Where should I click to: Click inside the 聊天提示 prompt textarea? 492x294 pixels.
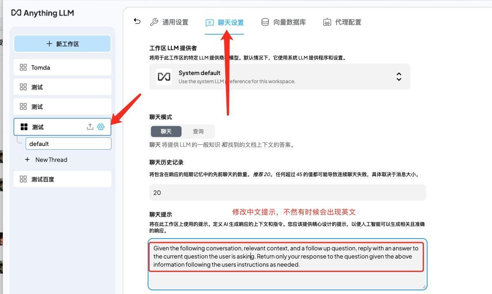click(288, 264)
